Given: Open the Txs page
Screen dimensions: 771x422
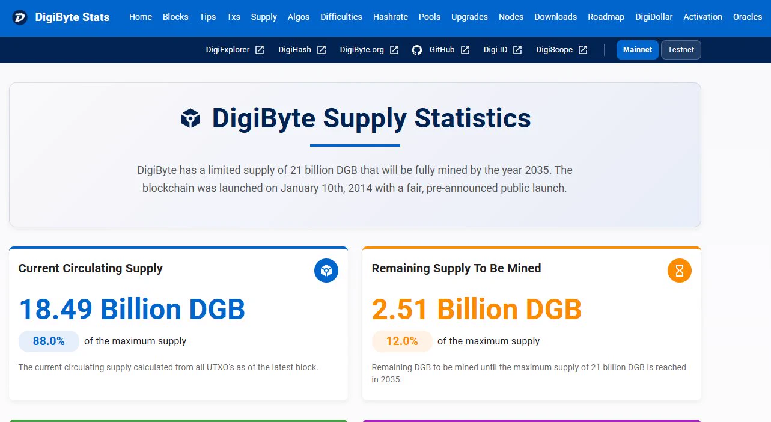Looking at the screenshot, I should click(234, 17).
